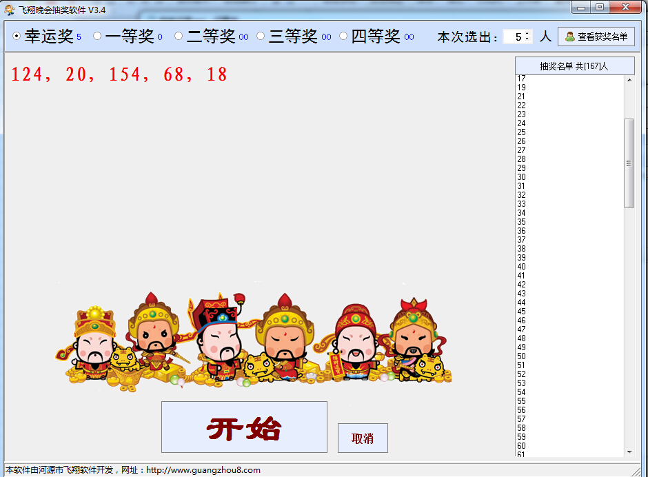
Task: Click the number-of-winners input field
Action: (x=514, y=37)
